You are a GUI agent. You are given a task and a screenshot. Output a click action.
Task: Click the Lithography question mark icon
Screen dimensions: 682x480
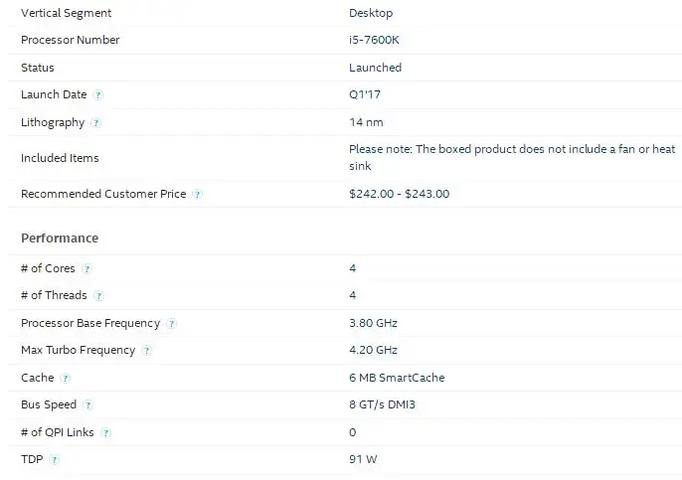coord(95,122)
